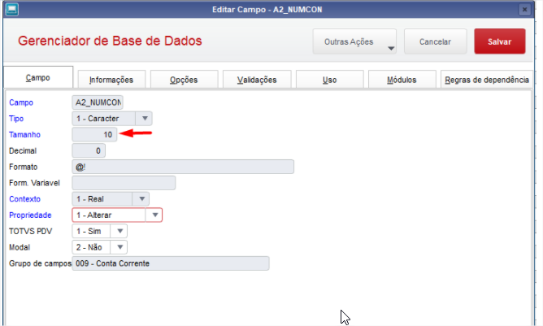Expand the Tipo dropdown arrow
543x326 pixels.
tap(145, 119)
